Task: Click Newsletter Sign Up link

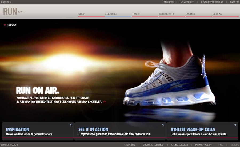Action: tap(212, 2)
